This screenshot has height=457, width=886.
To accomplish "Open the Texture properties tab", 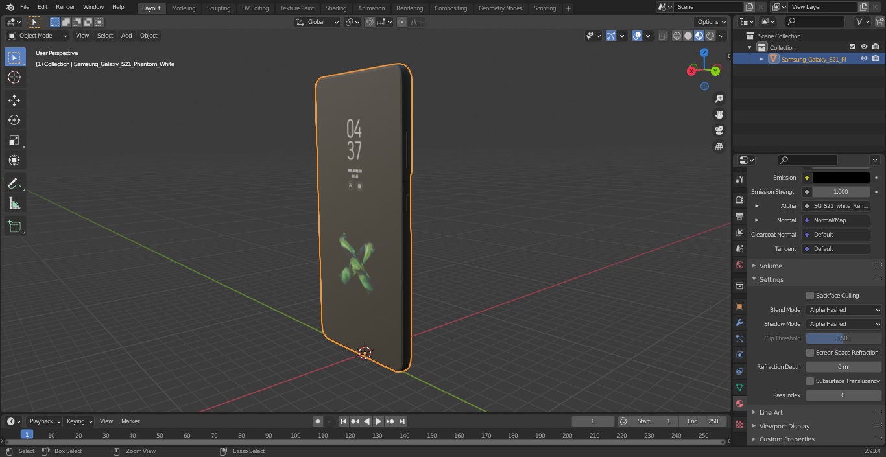I will coord(739,424).
